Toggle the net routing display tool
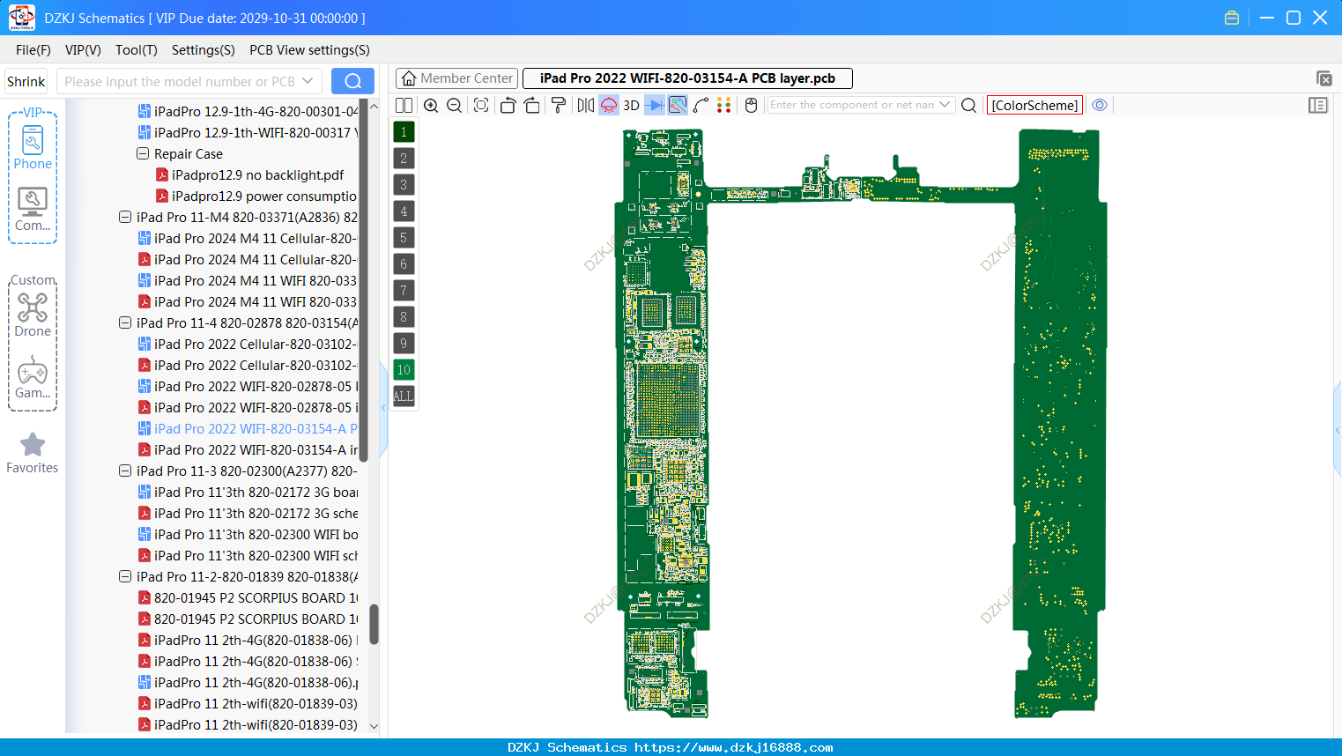The height and width of the screenshot is (756, 1342). pos(678,105)
